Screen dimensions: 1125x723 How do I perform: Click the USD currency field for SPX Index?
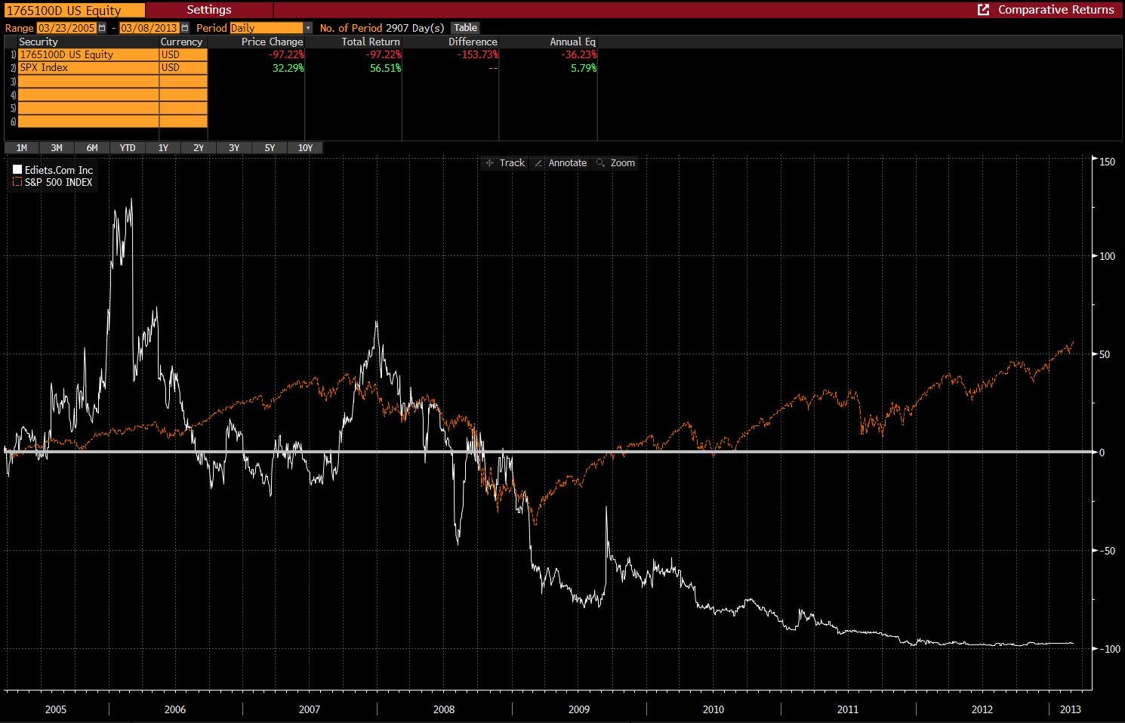[x=183, y=68]
